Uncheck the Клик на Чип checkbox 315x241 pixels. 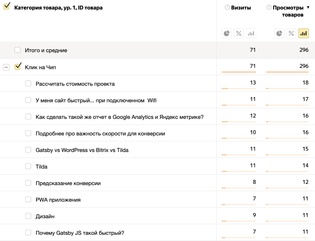[17, 67]
